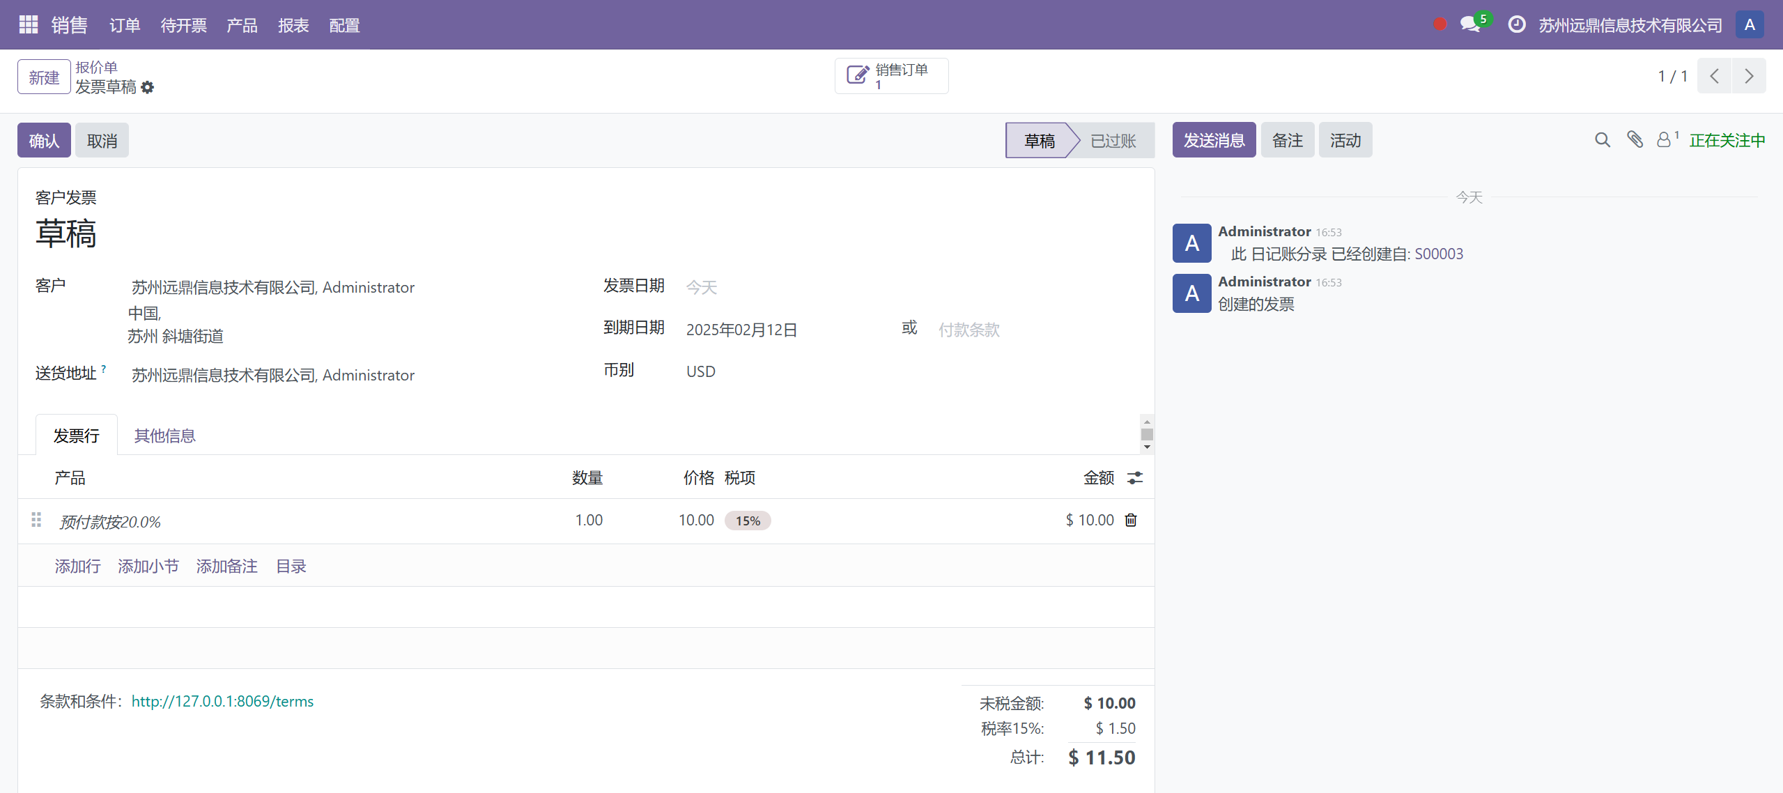Open the apps grid menu icon
This screenshot has height=793, width=1783.
pyautogui.click(x=28, y=25)
